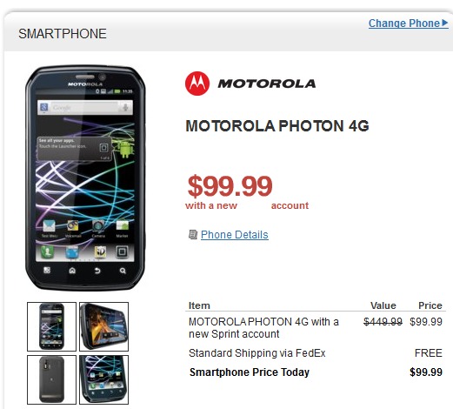
Task: Select the angled kickstand phone thumbnail
Action: (x=103, y=379)
